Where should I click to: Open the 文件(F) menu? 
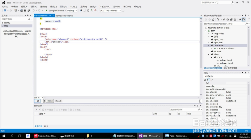(x=5, y=7)
